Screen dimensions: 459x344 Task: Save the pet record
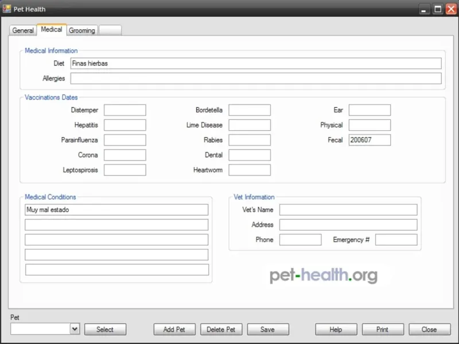267,329
